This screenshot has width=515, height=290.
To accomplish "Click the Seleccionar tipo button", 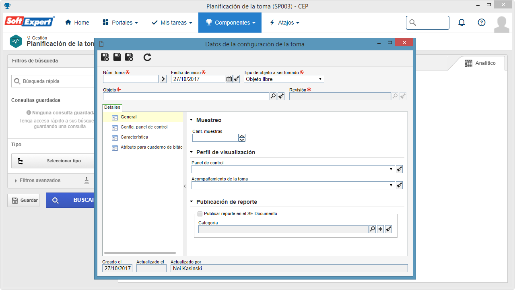I will point(53,161).
